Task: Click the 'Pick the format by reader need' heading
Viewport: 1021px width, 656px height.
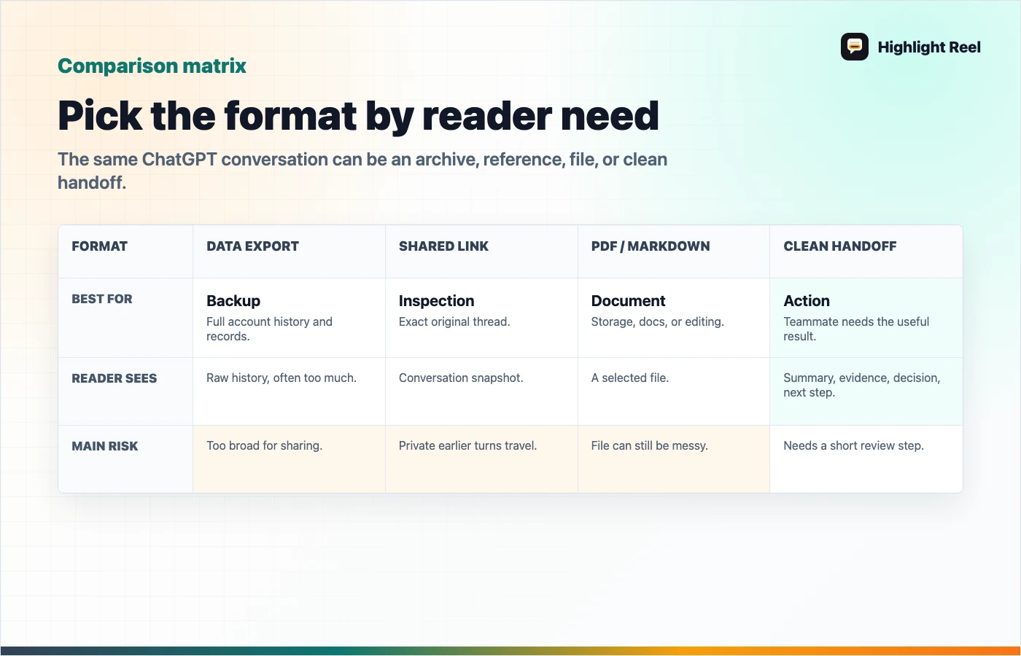Action: [x=358, y=115]
